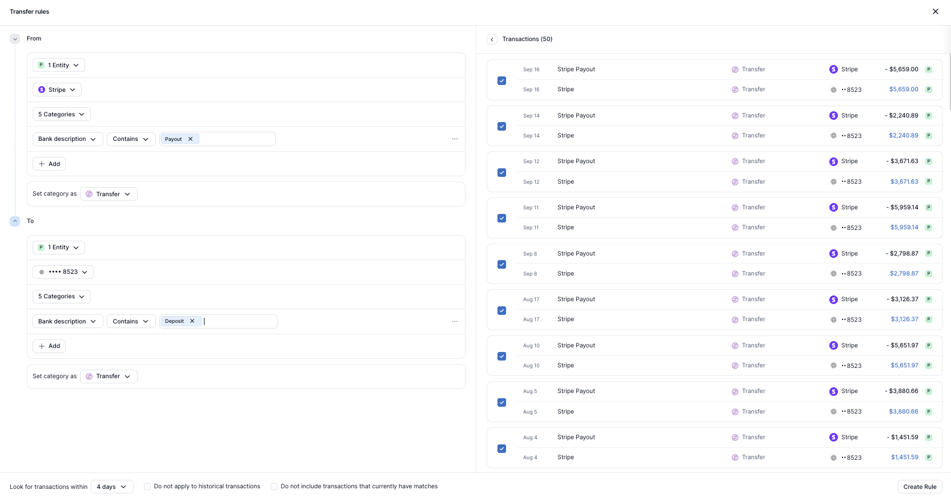The image size is (951, 498).
Task: Open the Stripe account dropdown in From section
Action: pos(57,90)
